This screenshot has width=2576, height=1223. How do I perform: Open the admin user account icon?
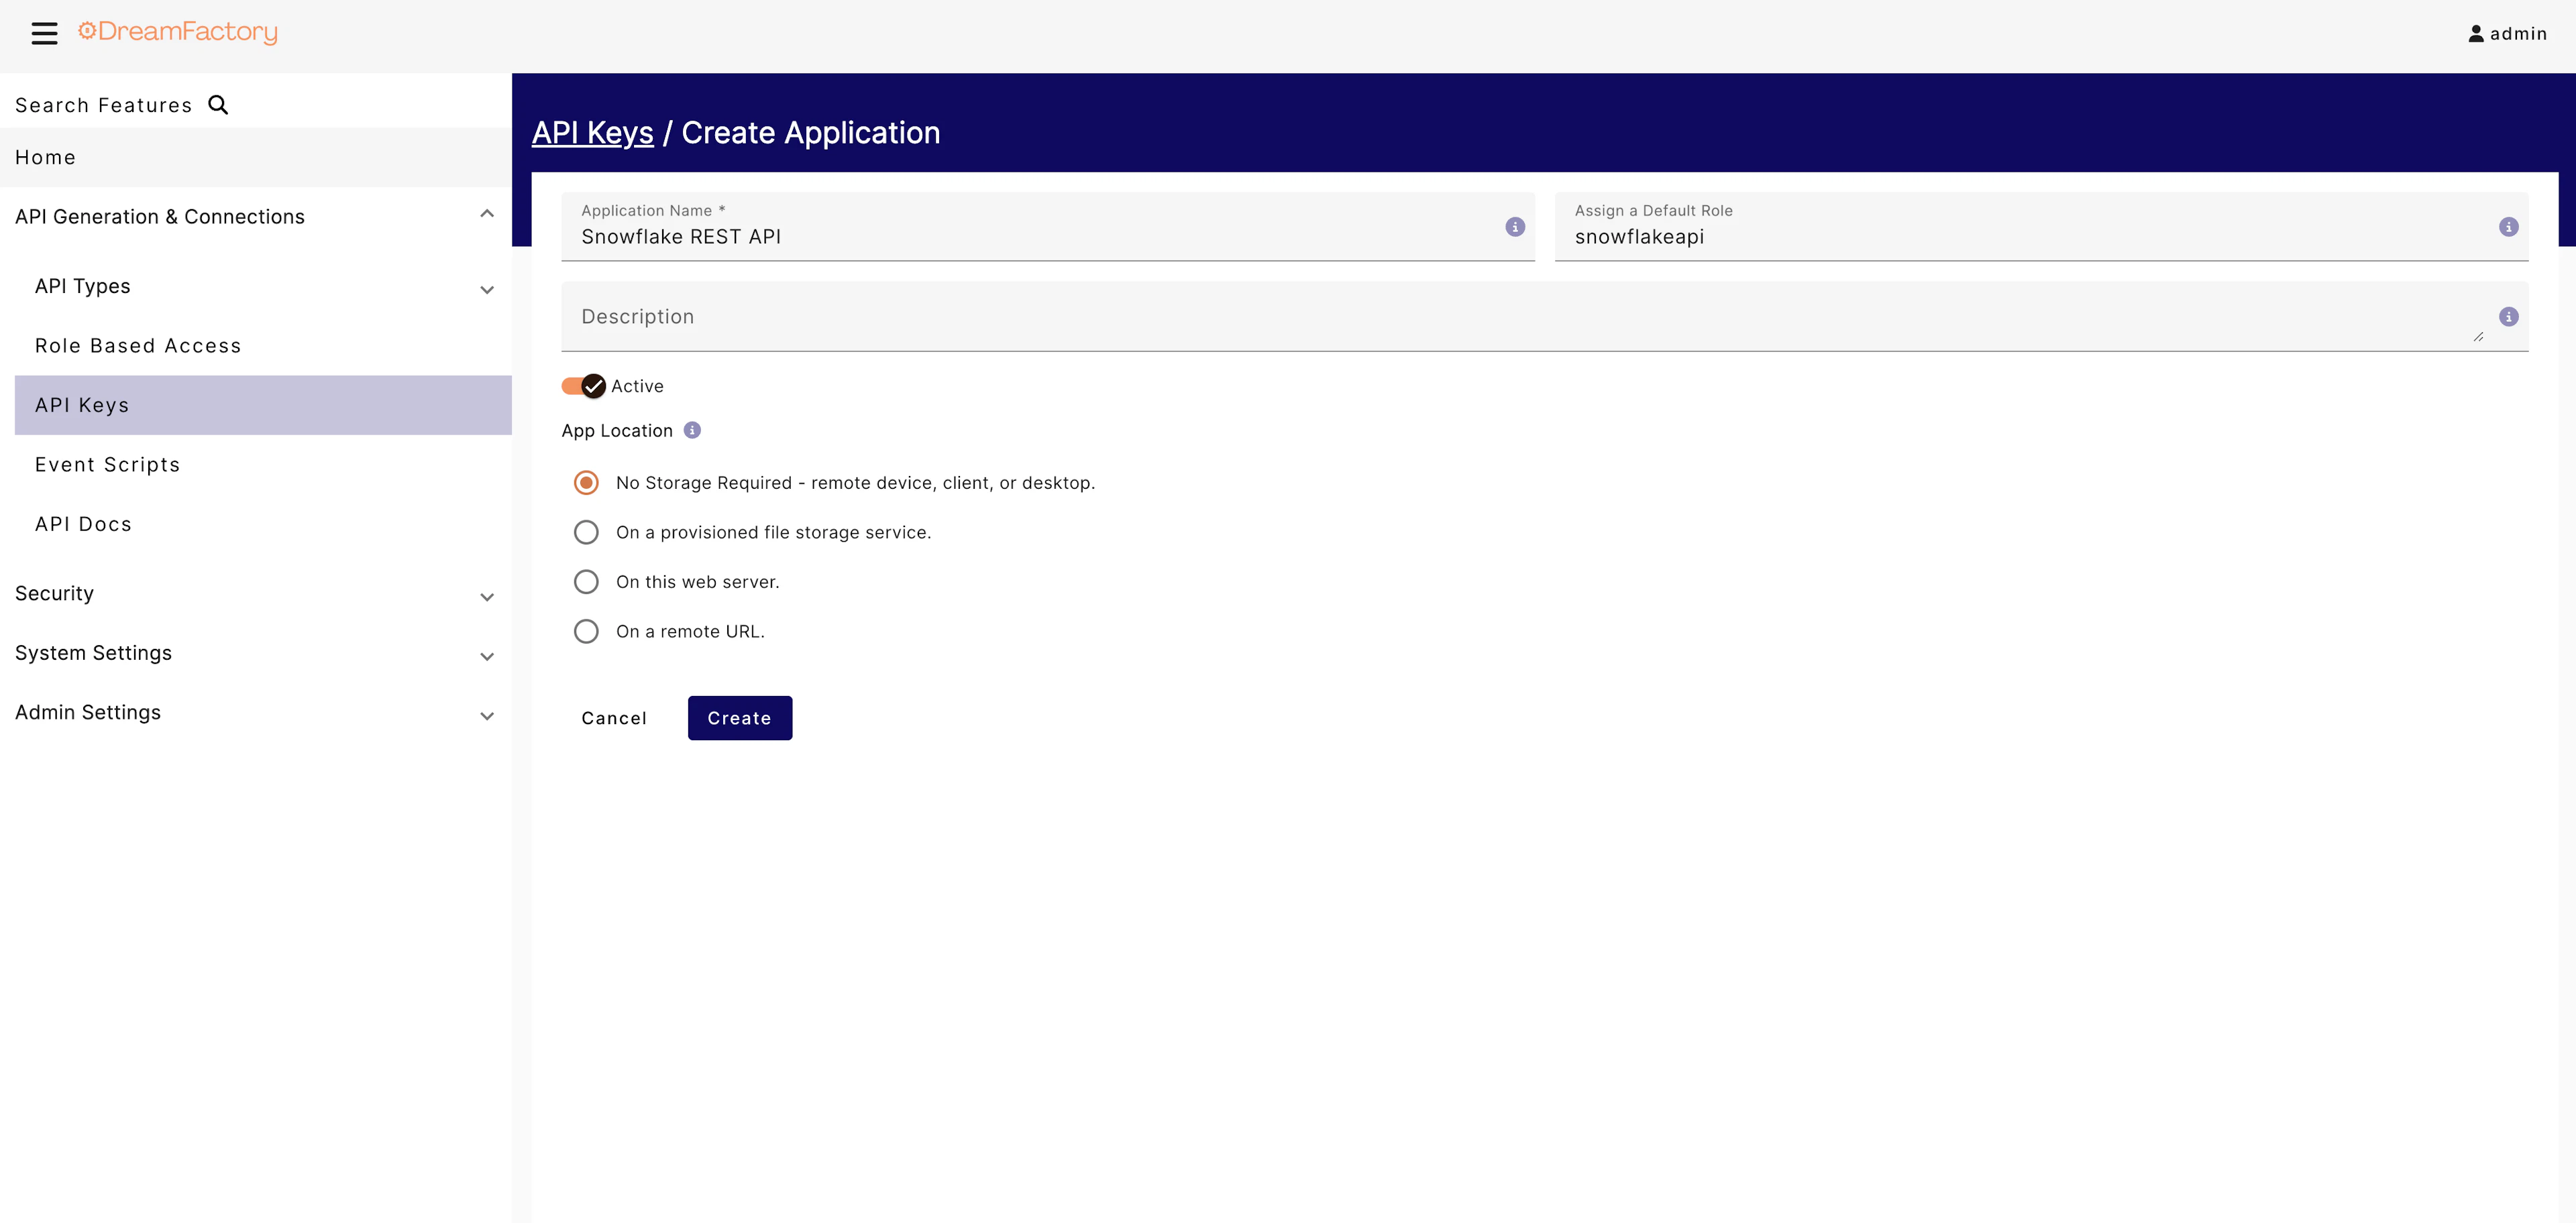tap(2477, 32)
